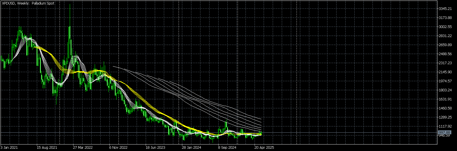
Task: Click the 1117.92 price axis label
Action: click(x=445, y=126)
